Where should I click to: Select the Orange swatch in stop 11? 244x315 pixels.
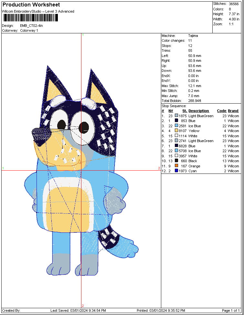[176, 166]
